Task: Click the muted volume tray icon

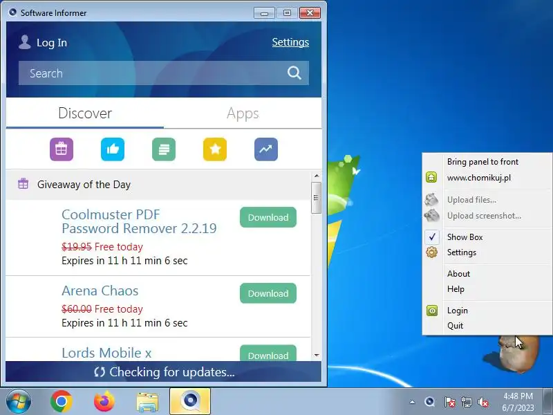Action: click(482, 402)
